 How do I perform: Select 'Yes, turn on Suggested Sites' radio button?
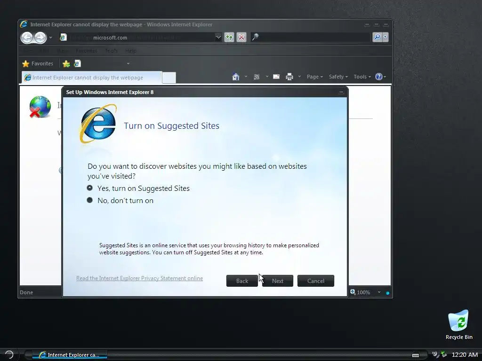(90, 188)
